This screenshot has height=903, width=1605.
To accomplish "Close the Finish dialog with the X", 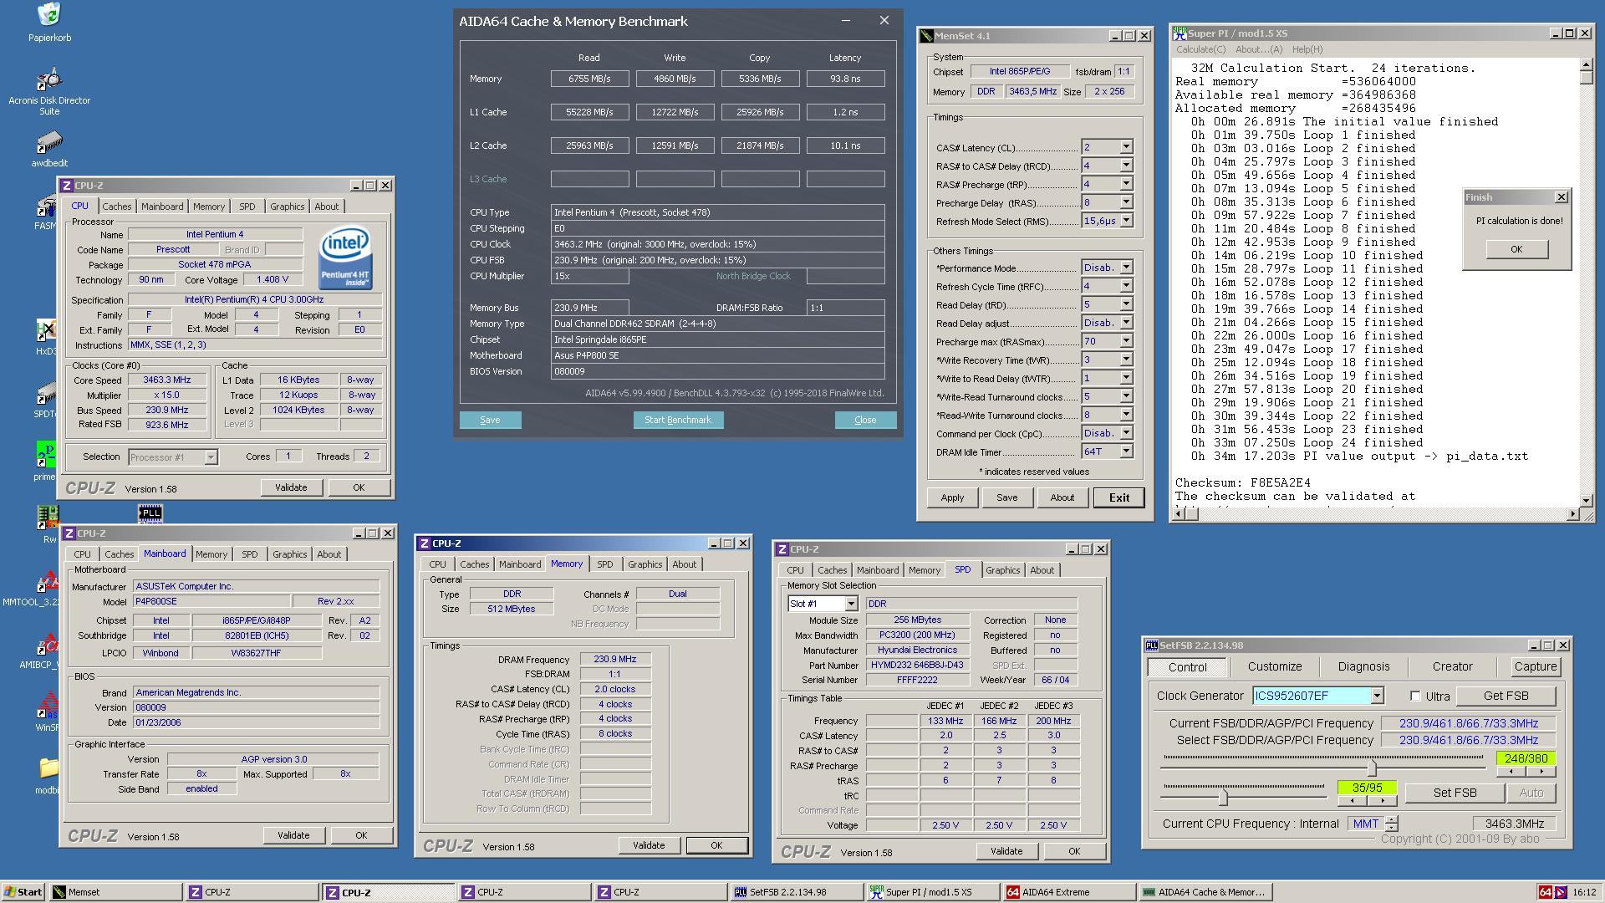I will 1561,197.
